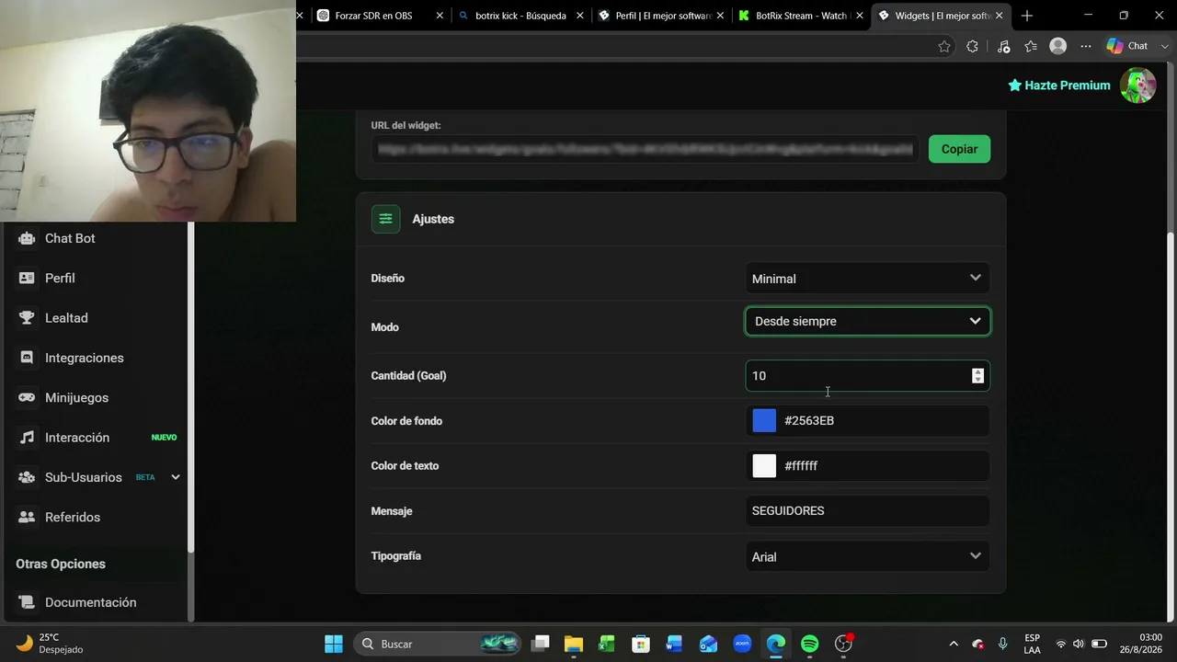Open Spotify from taskbar
This screenshot has width=1177, height=662.
coord(809,644)
